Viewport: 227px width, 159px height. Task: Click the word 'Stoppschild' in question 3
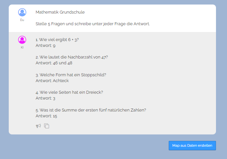point(94,75)
